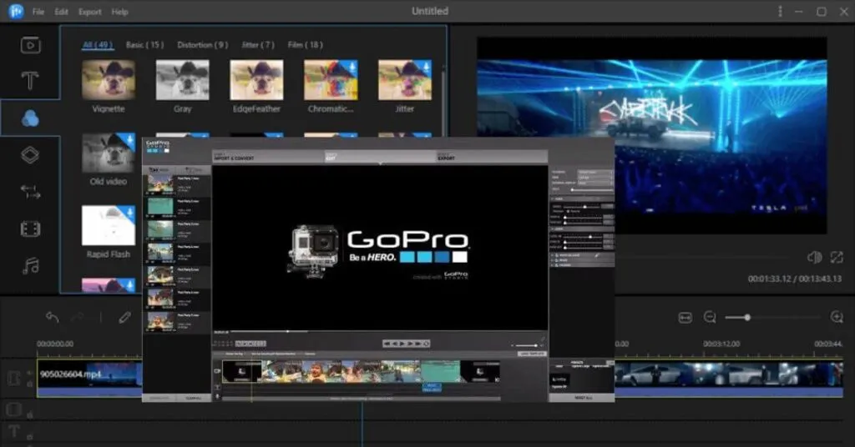Open the File menu

(38, 12)
